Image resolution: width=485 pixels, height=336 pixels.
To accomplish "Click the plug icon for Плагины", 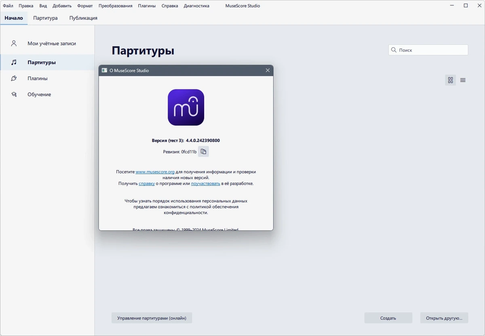I will [14, 78].
